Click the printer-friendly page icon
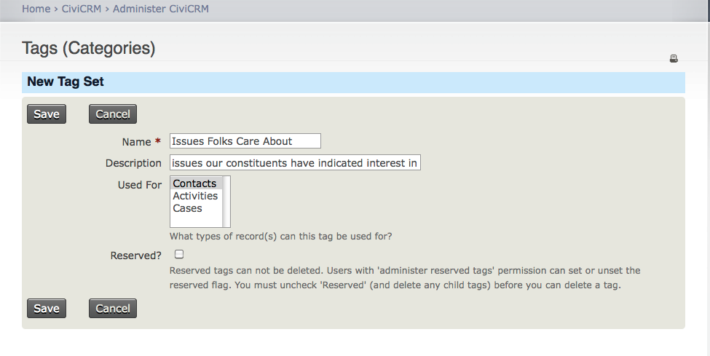 pyautogui.click(x=674, y=59)
